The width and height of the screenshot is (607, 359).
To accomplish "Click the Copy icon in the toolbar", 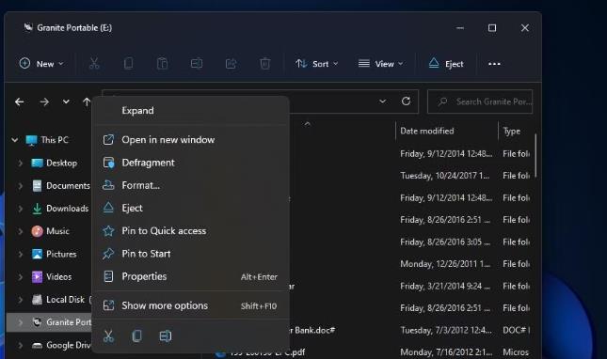I will tap(128, 63).
